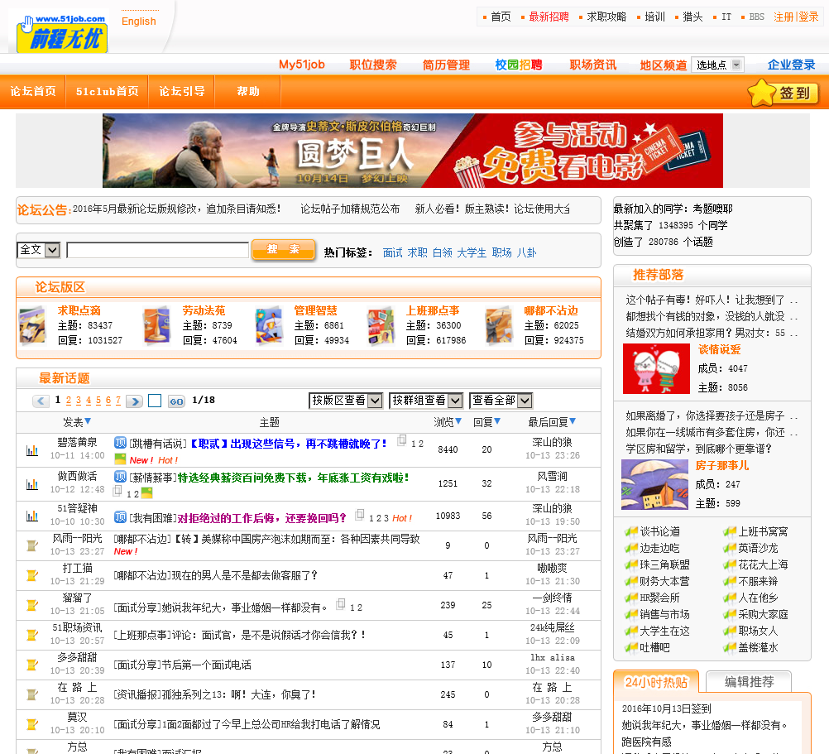Click 企业登录 link

pyautogui.click(x=792, y=65)
